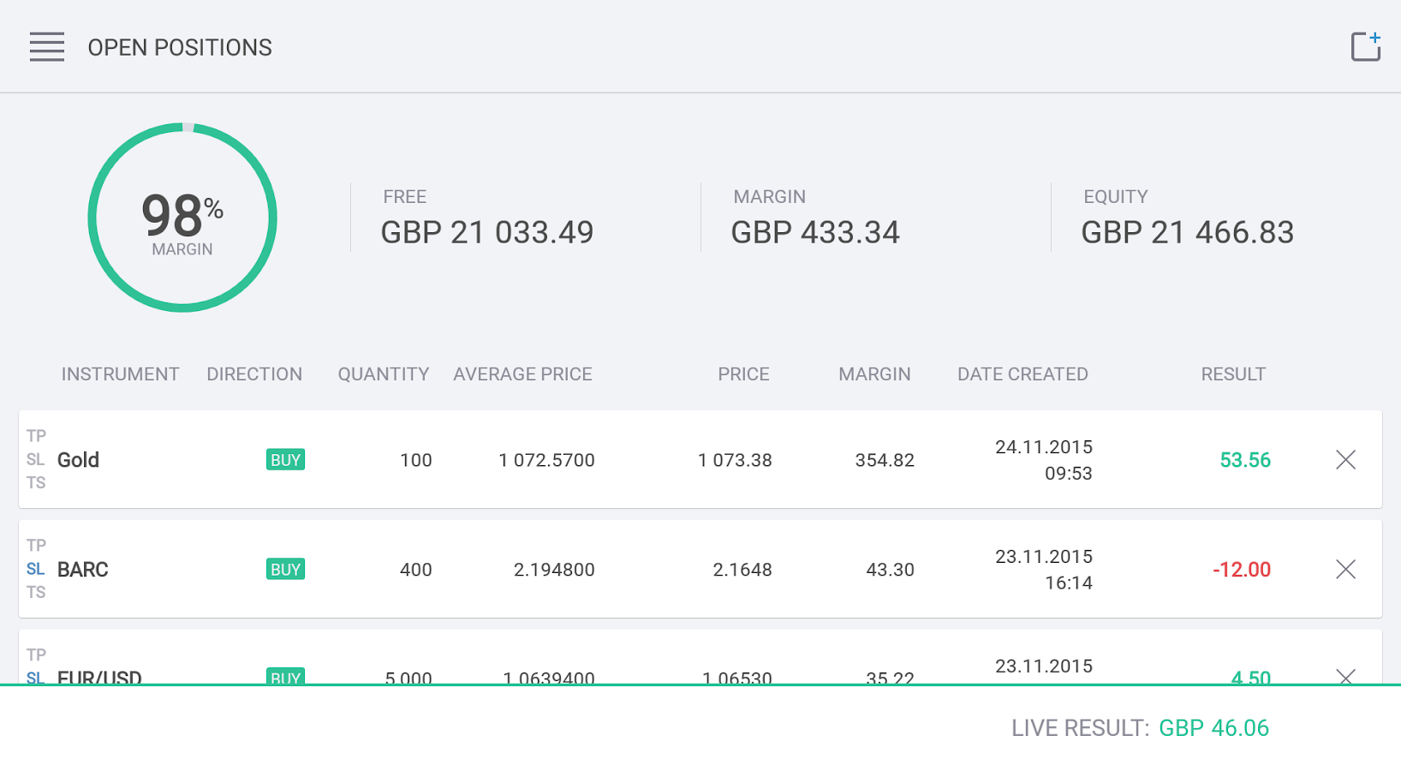Close the BARC position

[1345, 570]
